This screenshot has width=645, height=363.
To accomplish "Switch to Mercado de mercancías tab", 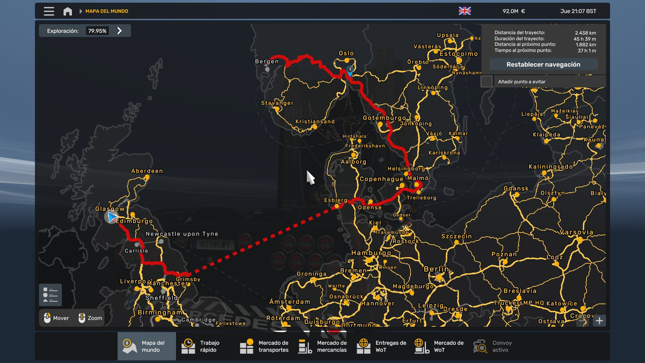I will click(322, 346).
